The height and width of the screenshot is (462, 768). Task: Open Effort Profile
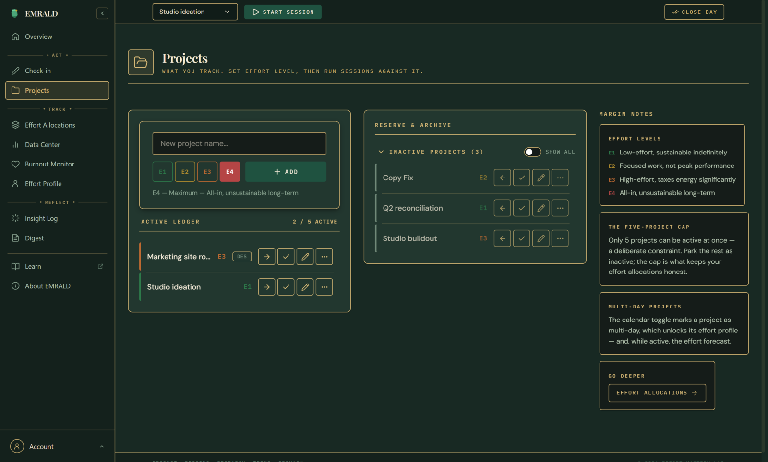[x=57, y=184]
